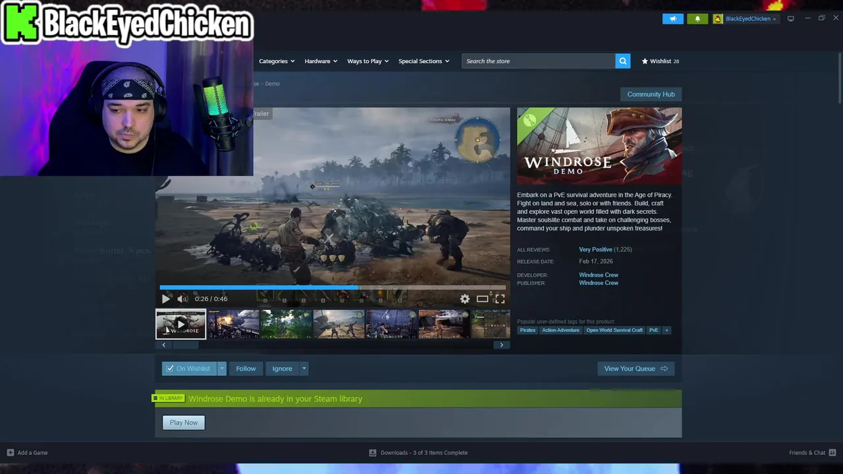843x474 pixels.
Task: Open the Steam announcements megaphone icon
Action: 672,18
